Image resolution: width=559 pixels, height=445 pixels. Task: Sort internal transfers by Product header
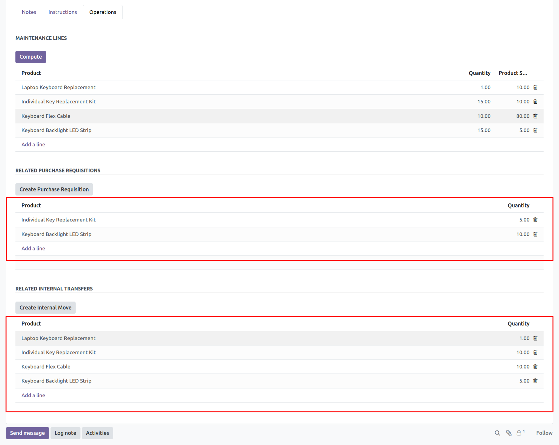pos(31,324)
